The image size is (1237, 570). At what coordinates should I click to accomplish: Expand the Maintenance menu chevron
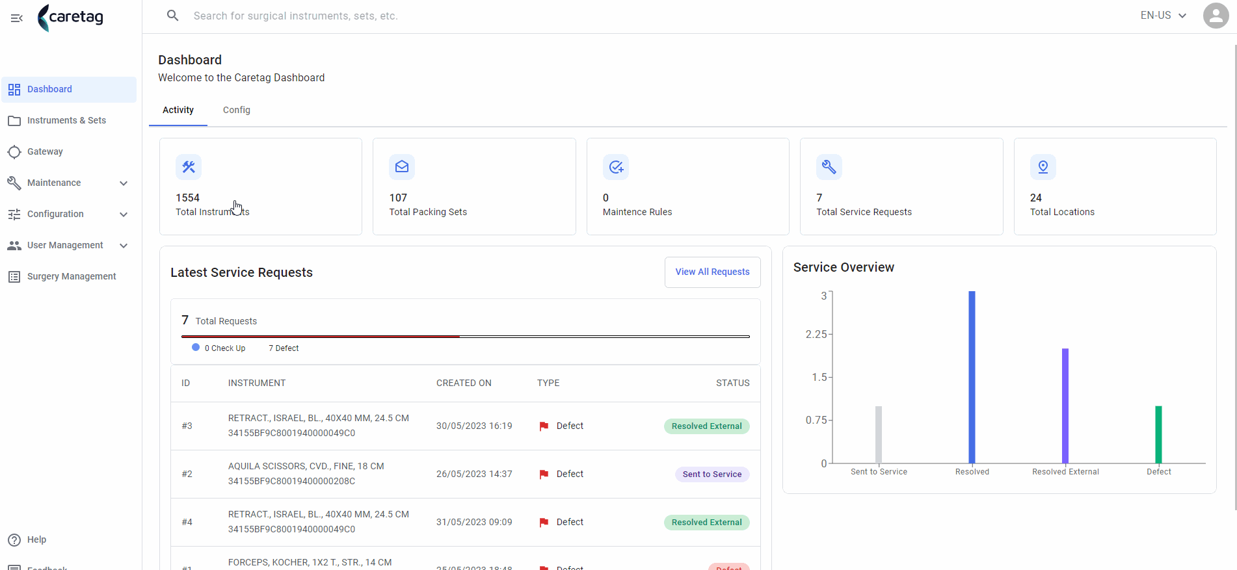124,183
